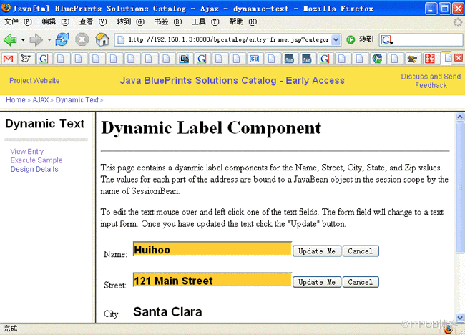Open the Discuss and Send Feedback link

tap(431, 81)
